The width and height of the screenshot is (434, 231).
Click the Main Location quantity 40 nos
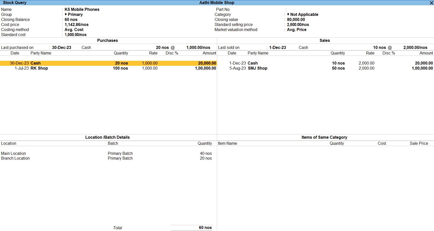[206, 153]
